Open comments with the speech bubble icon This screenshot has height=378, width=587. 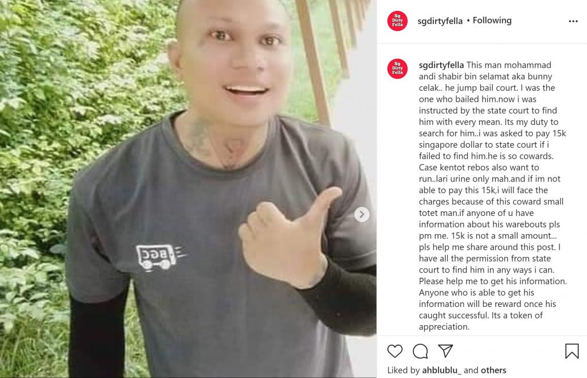coord(420,351)
